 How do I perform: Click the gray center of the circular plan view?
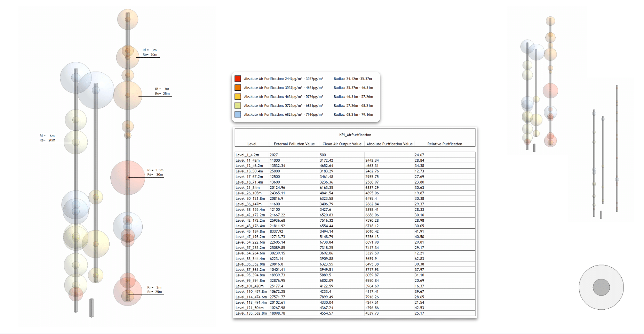[x=601, y=287]
